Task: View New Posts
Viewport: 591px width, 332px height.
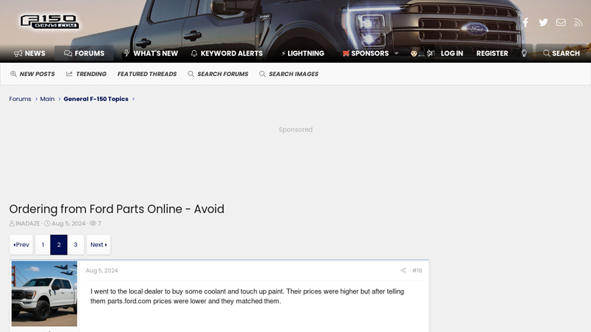Action: click(33, 75)
